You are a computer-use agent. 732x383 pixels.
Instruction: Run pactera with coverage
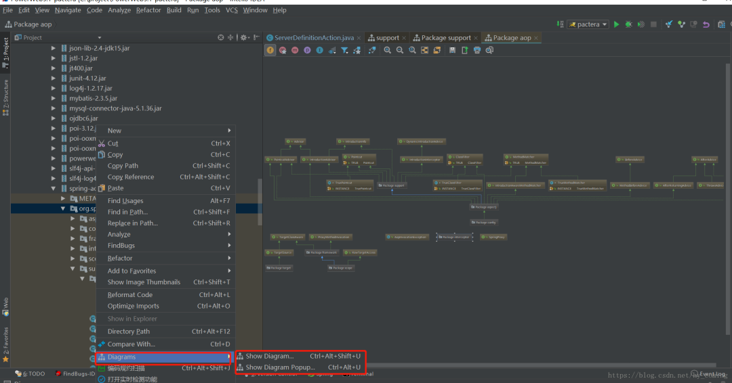[x=641, y=24]
